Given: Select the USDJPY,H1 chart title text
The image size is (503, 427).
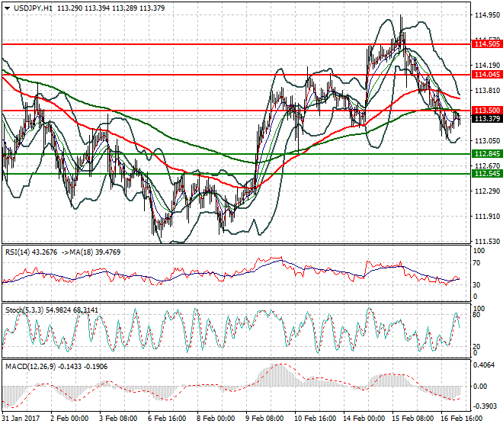Looking at the screenshot, I should click(33, 8).
